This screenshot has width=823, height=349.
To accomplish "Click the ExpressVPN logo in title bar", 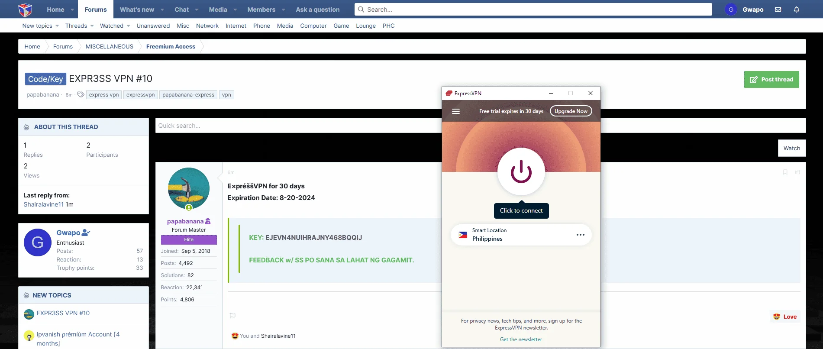I will [449, 93].
